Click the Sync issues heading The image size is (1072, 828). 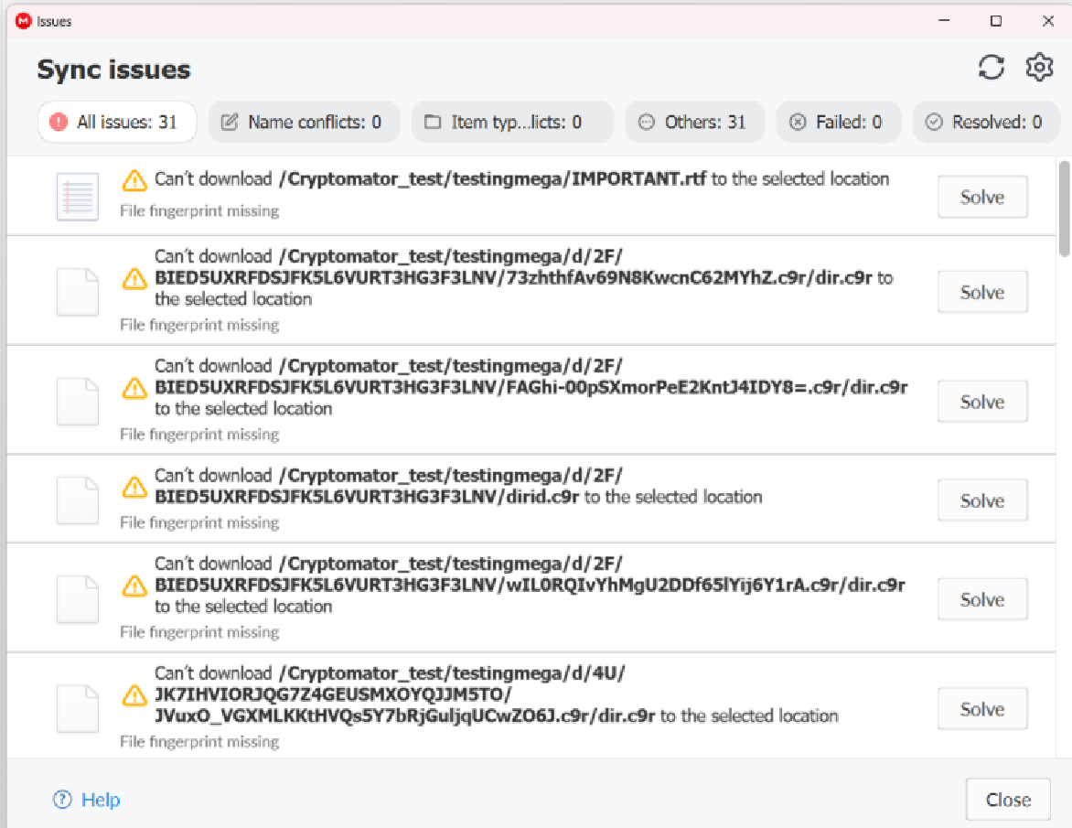click(113, 69)
